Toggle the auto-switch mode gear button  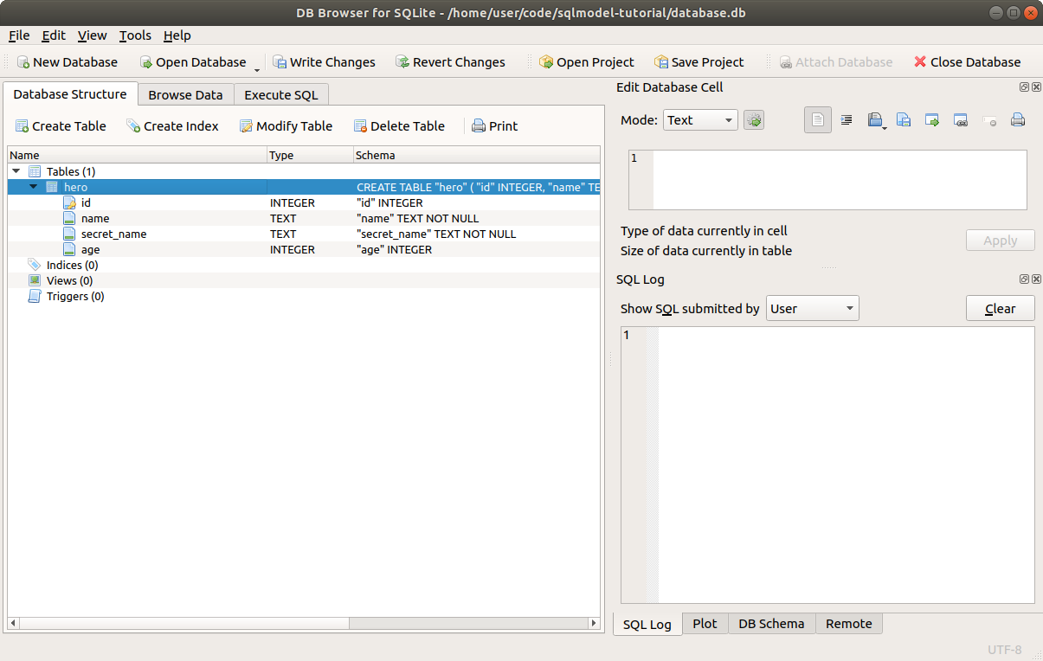[x=754, y=120]
